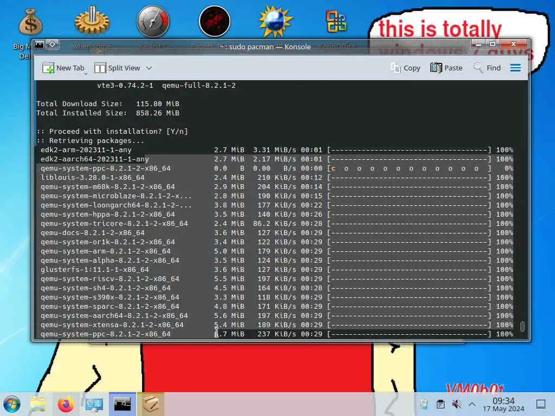Click the Proceed with installation prompt line

click(x=113, y=132)
